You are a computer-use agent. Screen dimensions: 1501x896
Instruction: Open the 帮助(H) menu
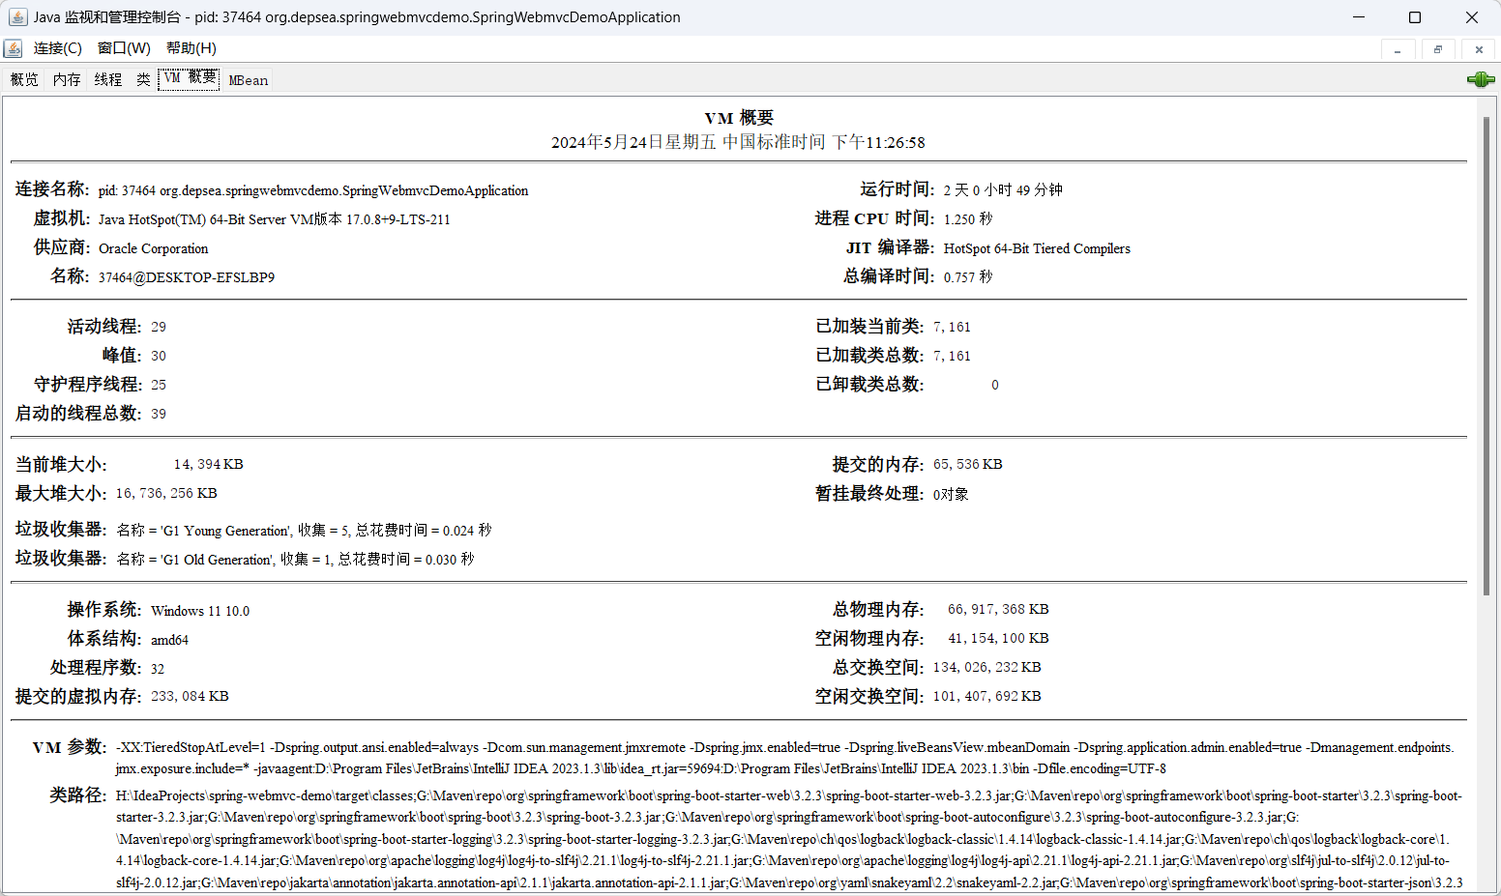coord(191,48)
